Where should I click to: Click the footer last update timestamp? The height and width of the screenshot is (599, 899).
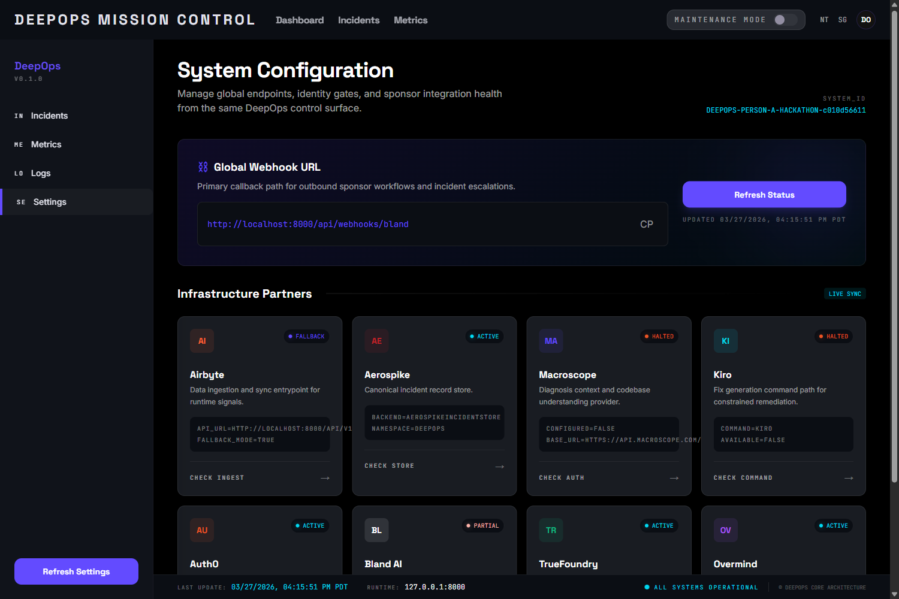pyautogui.click(x=289, y=587)
